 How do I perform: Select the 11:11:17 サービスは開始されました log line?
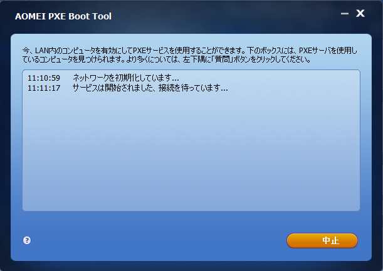coord(128,88)
